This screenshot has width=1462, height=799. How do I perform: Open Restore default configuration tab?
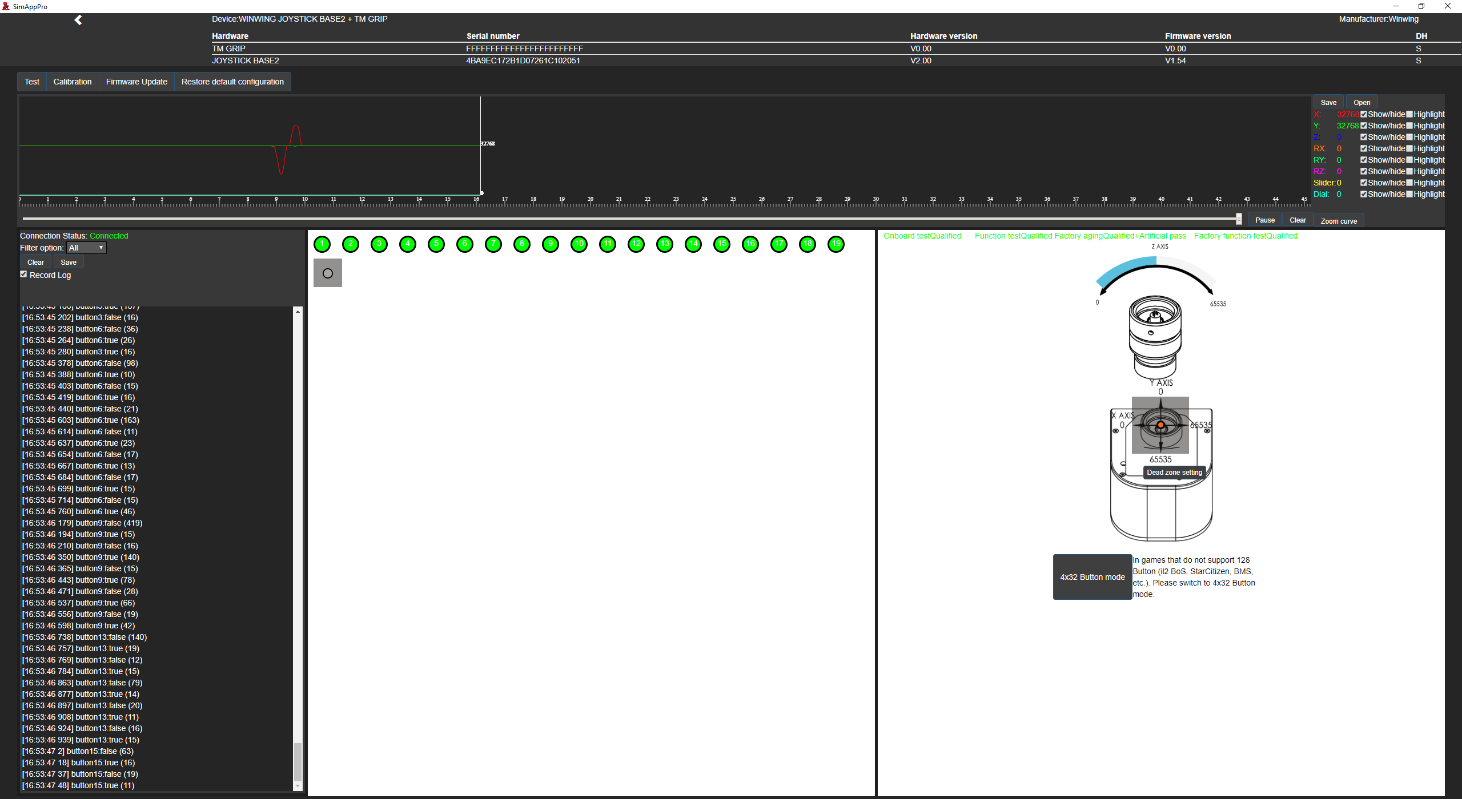232,82
